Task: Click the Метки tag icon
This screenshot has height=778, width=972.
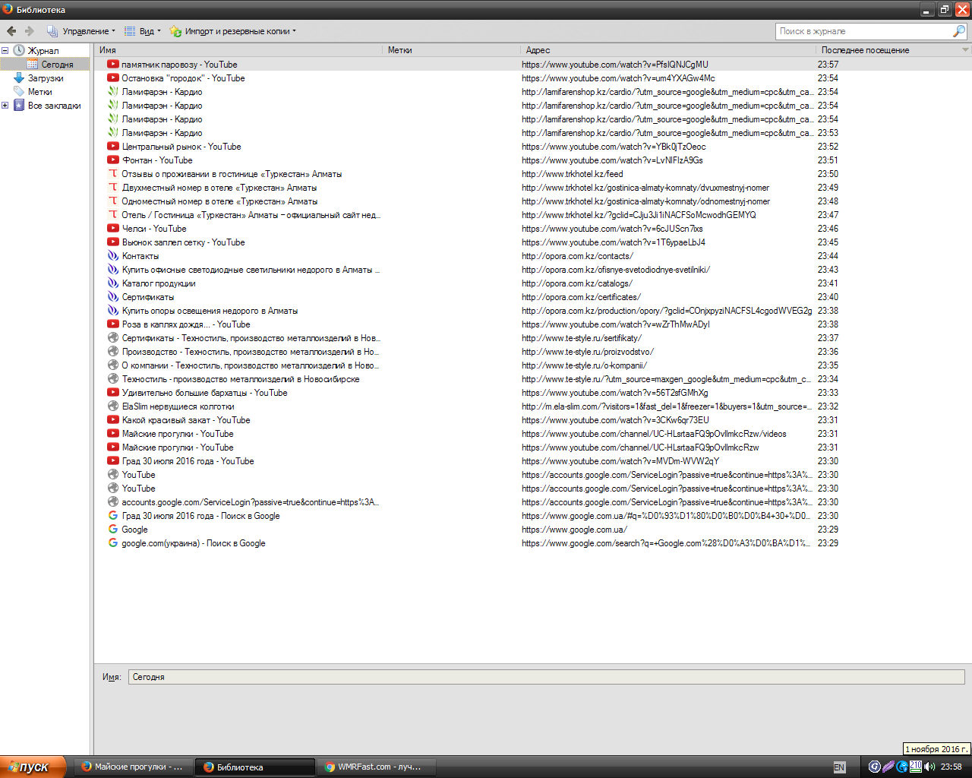Action: pos(19,92)
